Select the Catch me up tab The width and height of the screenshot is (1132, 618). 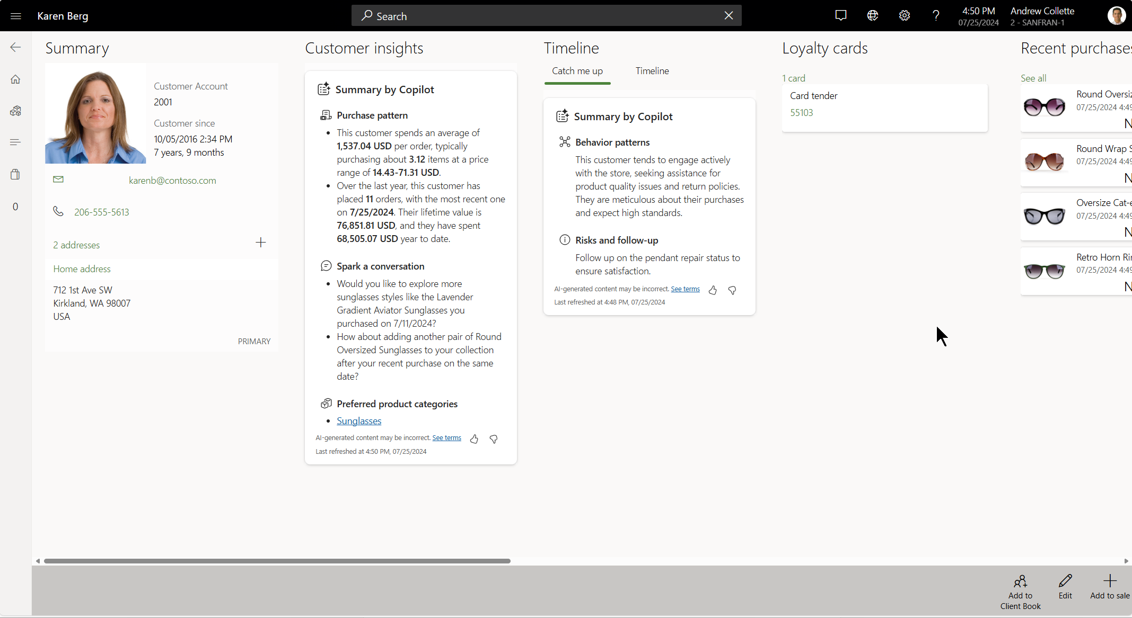click(x=577, y=71)
